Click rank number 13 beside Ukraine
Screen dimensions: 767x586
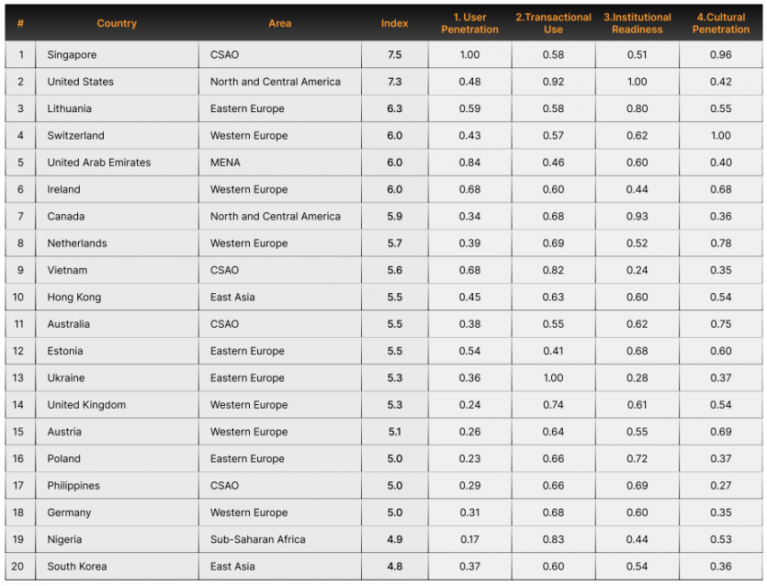click(20, 378)
